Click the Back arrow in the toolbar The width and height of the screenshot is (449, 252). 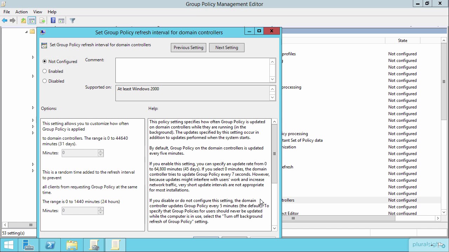click(5, 21)
